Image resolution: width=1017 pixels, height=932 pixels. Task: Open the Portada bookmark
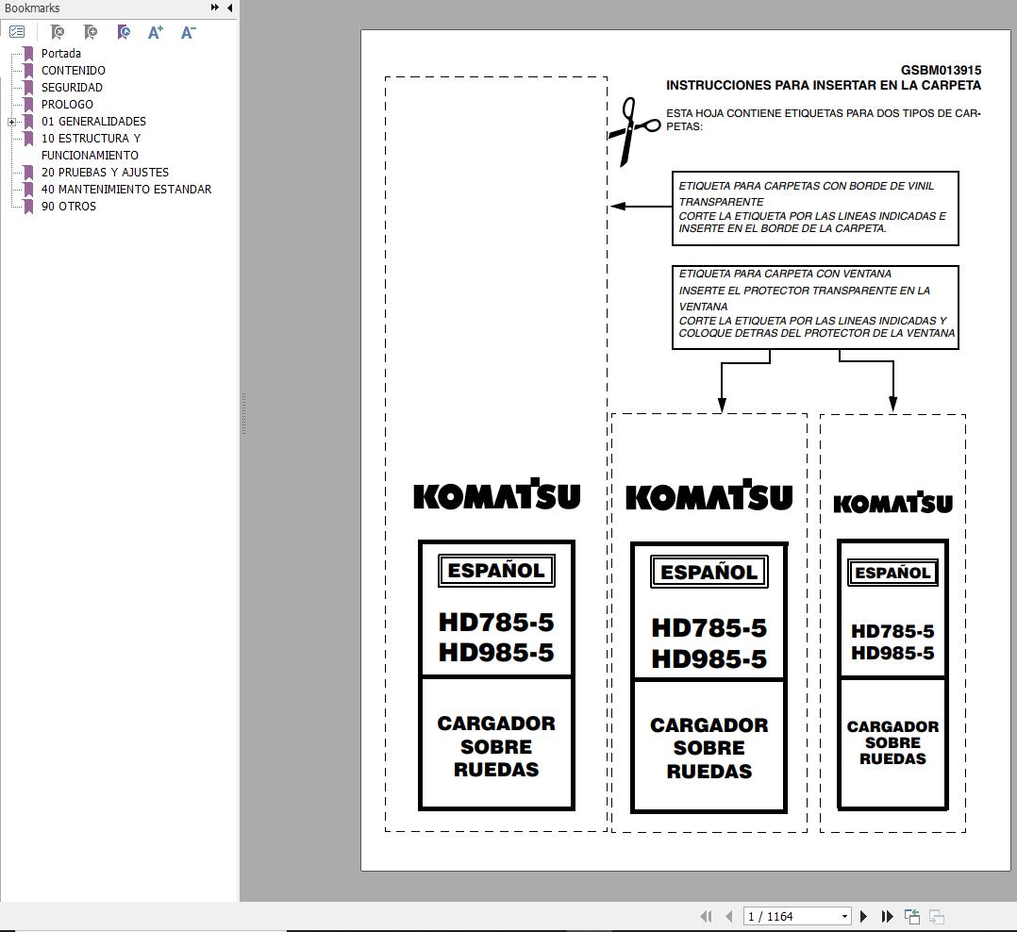click(61, 53)
